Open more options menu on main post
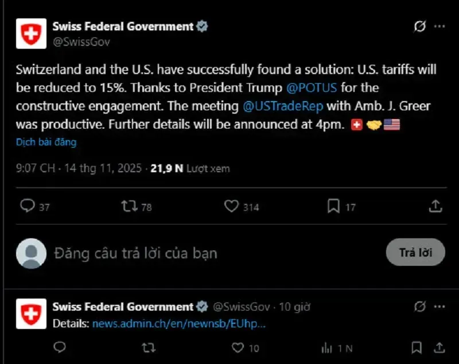Image resolution: width=459 pixels, height=364 pixels. coord(439,26)
